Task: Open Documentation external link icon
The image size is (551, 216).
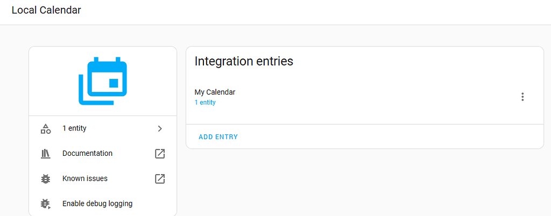Action: tap(160, 154)
